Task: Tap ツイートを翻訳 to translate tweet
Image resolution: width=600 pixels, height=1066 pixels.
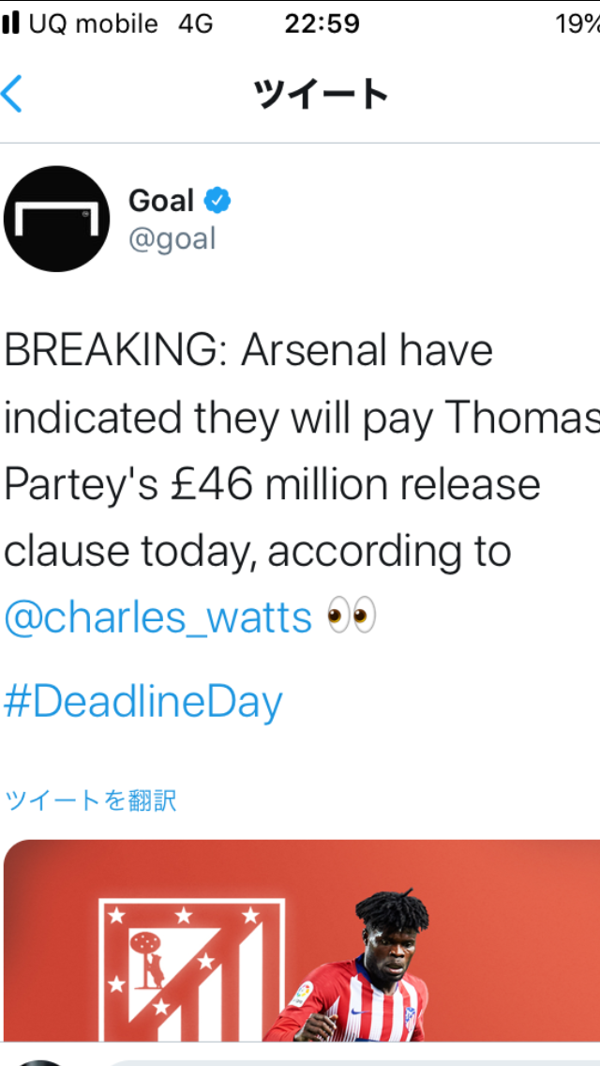Action: [x=91, y=800]
